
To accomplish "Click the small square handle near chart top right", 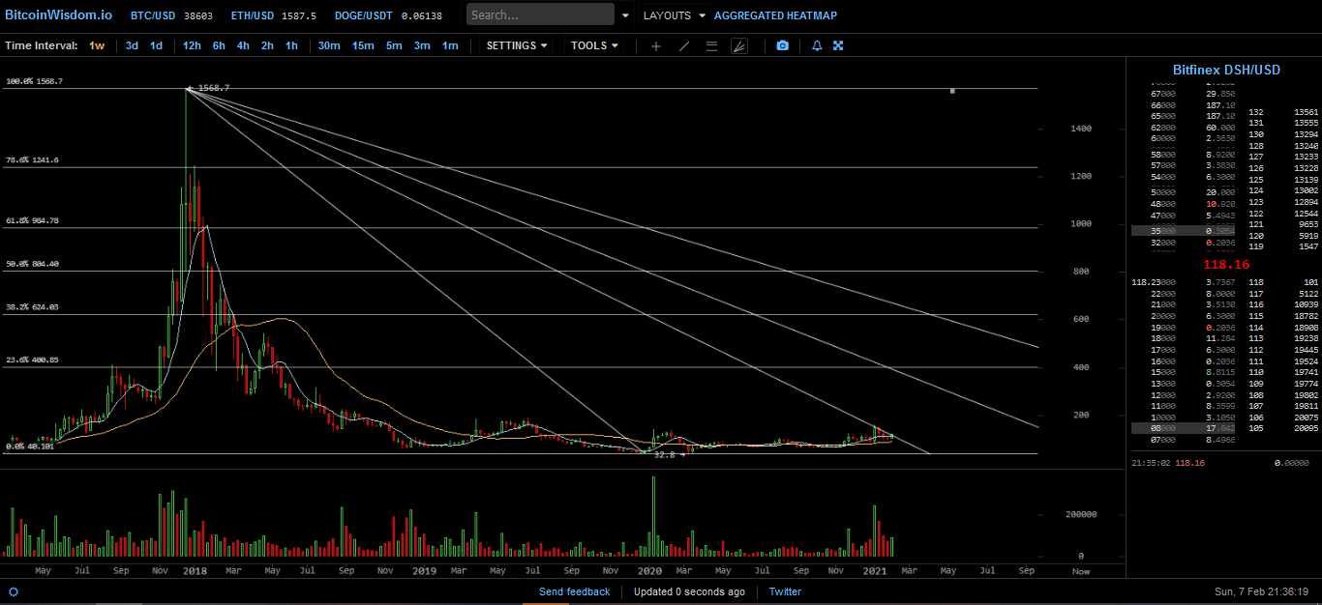I will click(x=953, y=91).
